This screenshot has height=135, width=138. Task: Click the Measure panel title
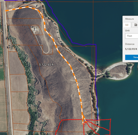(130, 19)
